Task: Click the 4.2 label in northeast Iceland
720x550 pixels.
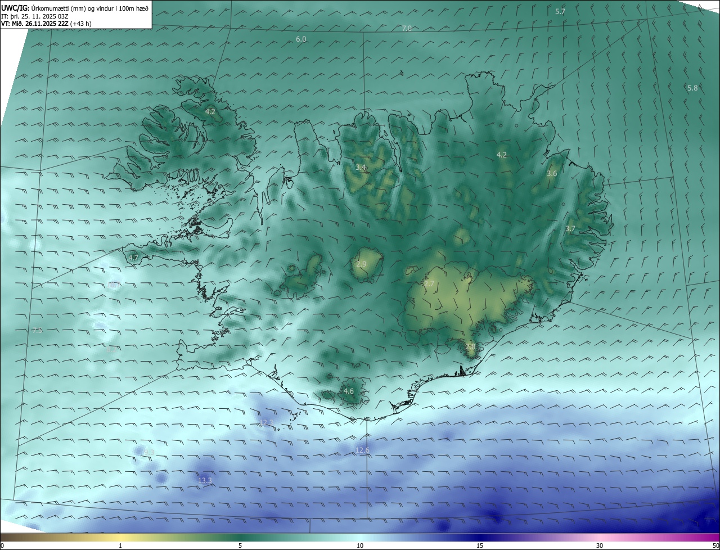Action: click(x=502, y=155)
